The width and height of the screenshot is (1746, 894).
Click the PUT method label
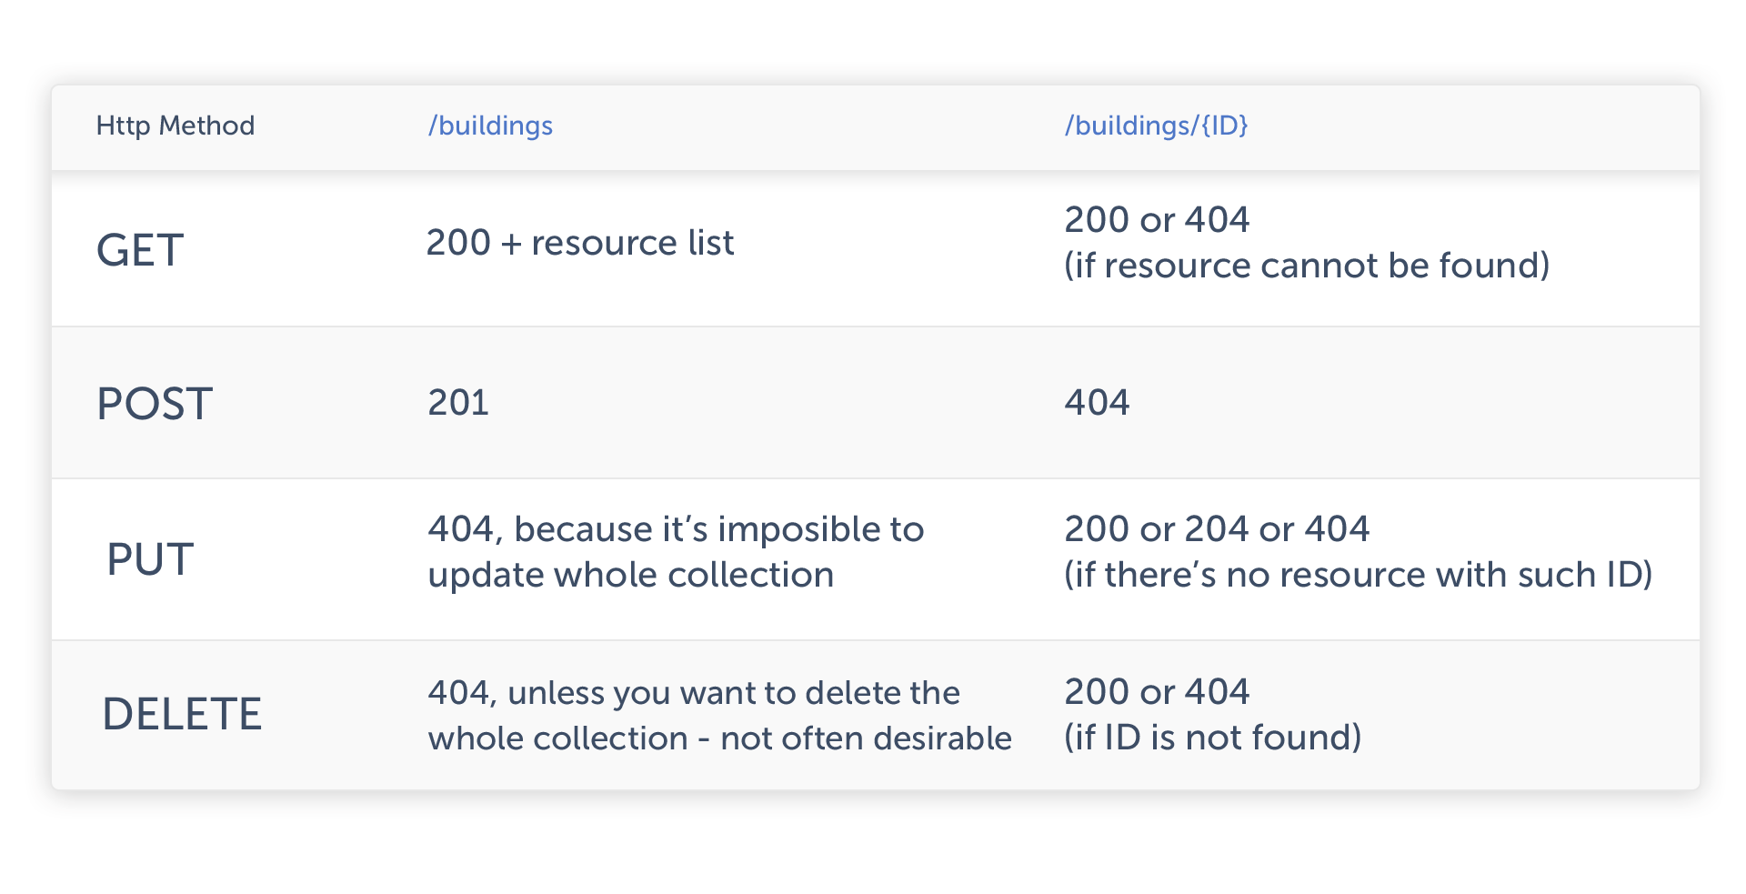coord(150,559)
